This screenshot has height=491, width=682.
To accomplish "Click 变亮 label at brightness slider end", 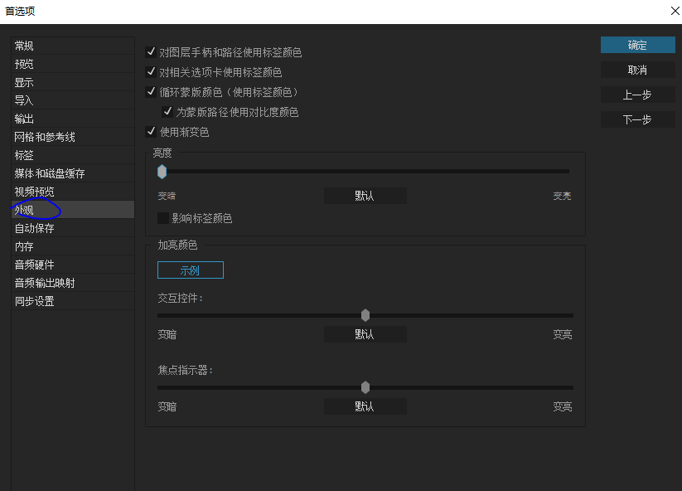I will (562, 196).
